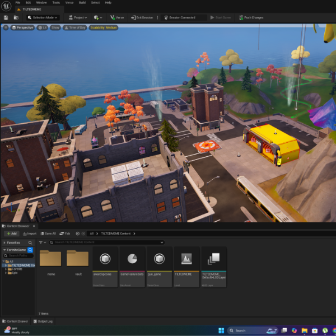Open the File menu
Screen dimensions: 336x336
click(18, 3)
